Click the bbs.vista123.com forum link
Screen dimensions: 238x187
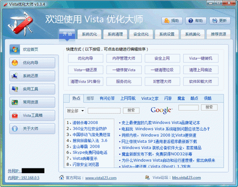[x=187, y=178]
